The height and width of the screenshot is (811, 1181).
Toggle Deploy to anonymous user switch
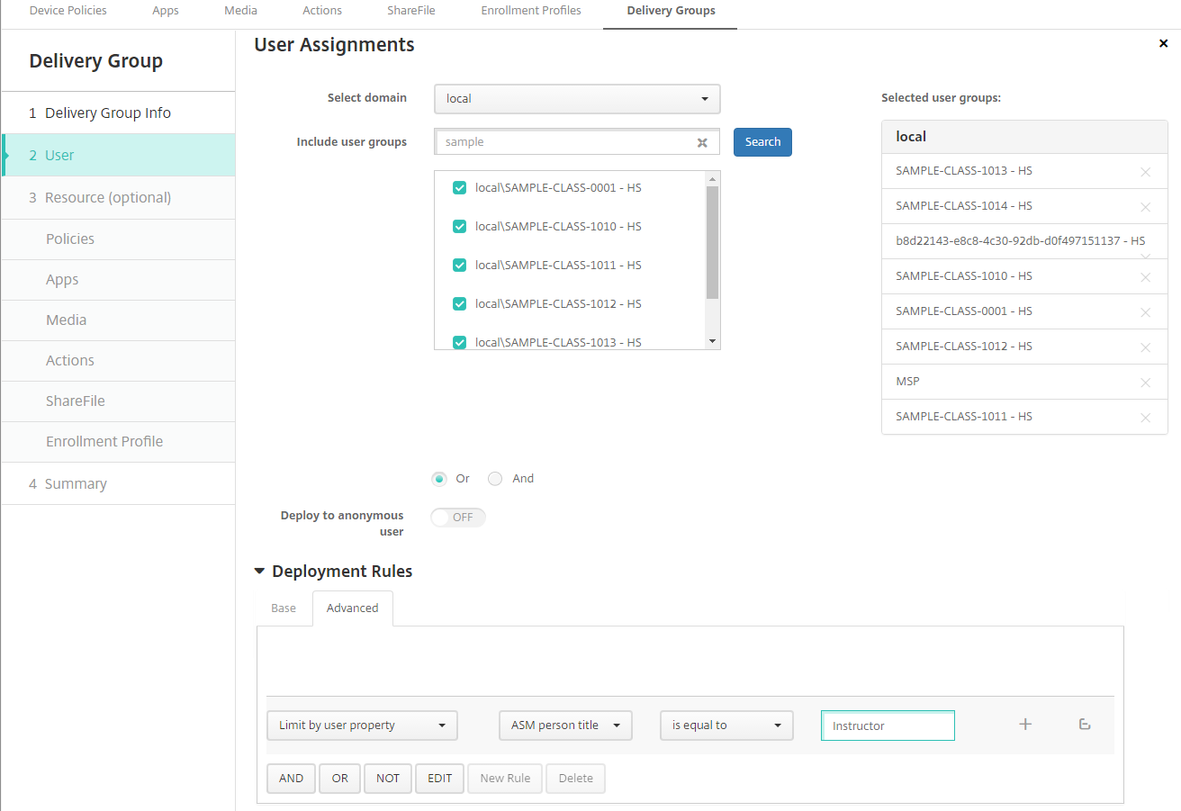458,518
